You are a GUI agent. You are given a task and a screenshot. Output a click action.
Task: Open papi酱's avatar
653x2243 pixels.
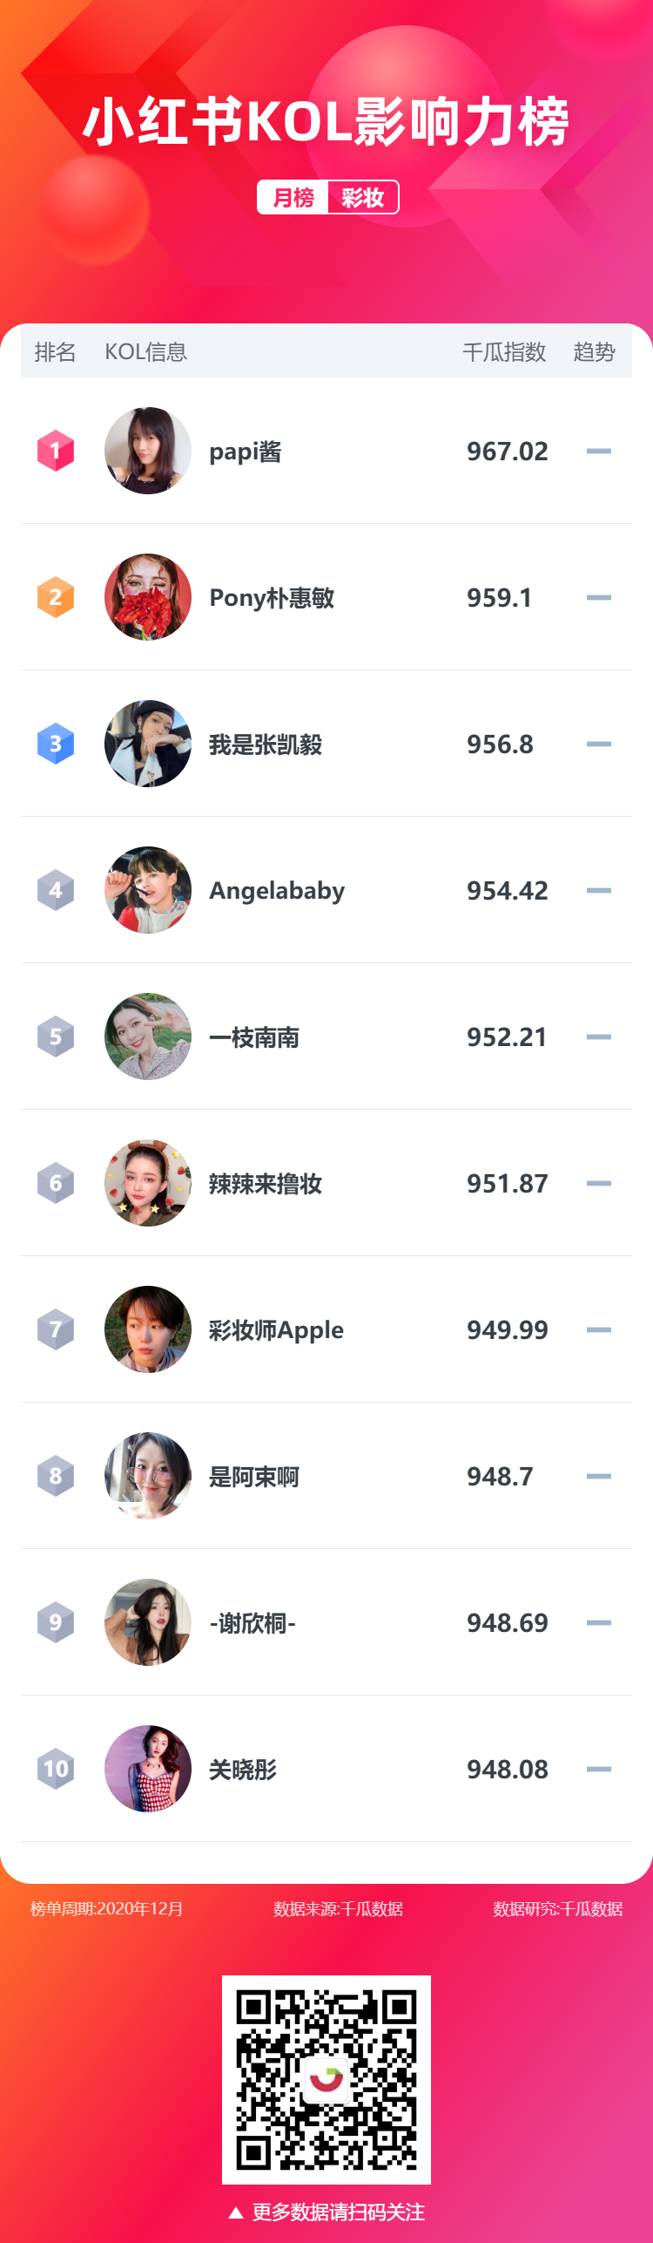[x=148, y=451]
